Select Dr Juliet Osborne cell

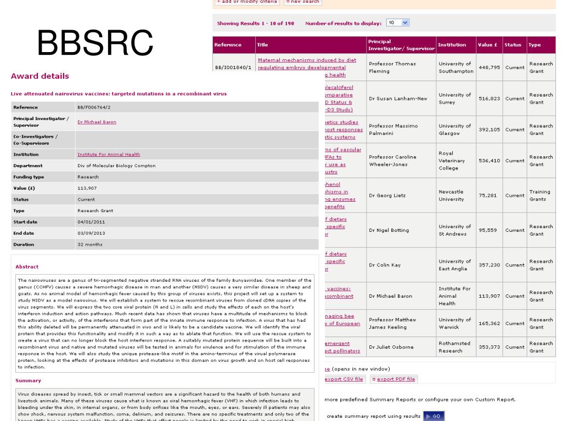point(401,347)
